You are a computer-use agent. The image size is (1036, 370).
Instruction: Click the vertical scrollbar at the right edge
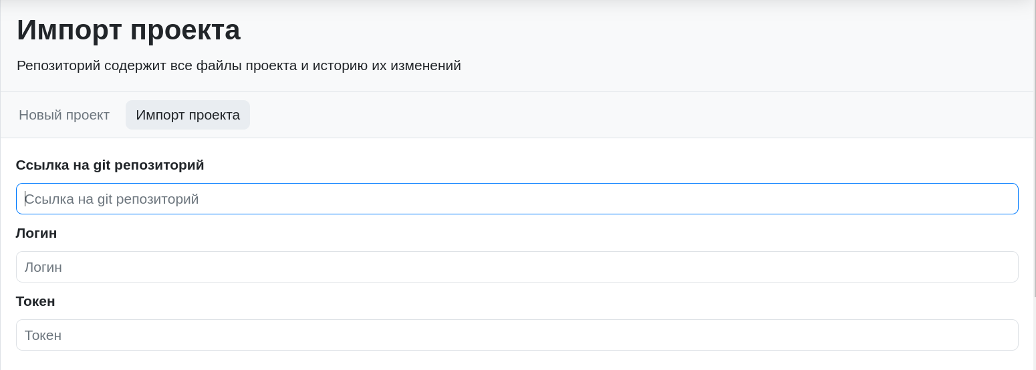pyautogui.click(x=1034, y=148)
